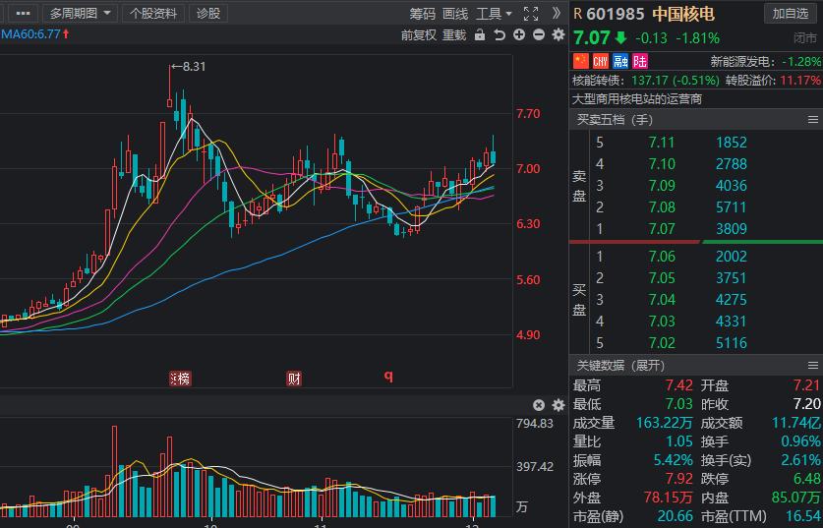The width and height of the screenshot is (823, 528).
Task: Open volume panel settings gear
Action: point(558,405)
